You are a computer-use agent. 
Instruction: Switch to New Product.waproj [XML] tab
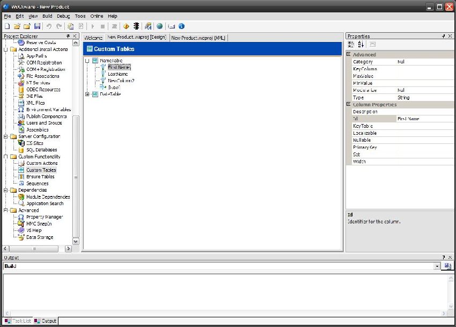[x=198, y=38]
